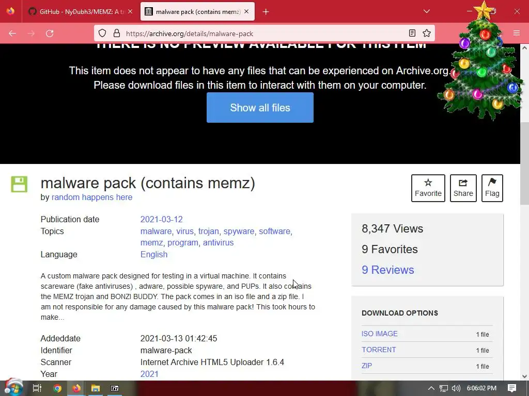529x396 pixels.
Task: Click the 9 Favorites text
Action: pos(390,249)
